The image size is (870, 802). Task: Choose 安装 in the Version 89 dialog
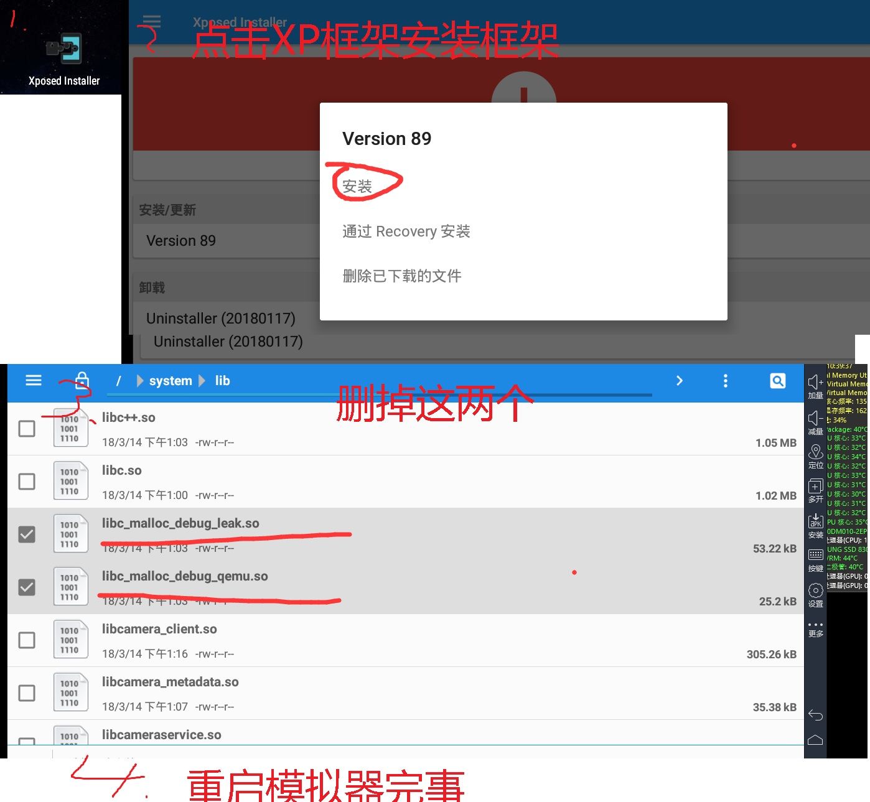[357, 187]
